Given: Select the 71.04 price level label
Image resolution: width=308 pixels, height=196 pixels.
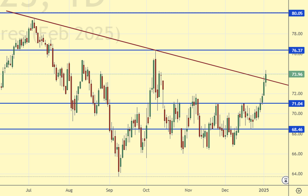Looking at the screenshot, I should (x=297, y=104).
